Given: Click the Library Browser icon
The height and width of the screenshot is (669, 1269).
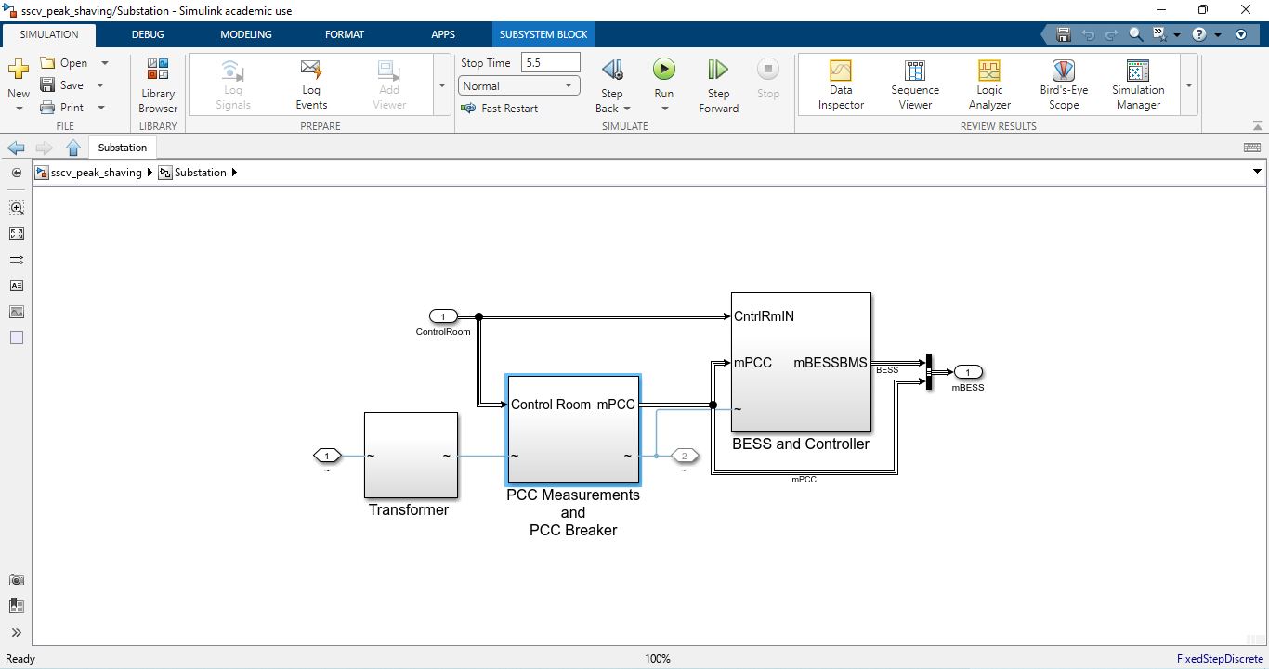Looking at the screenshot, I should [157, 84].
